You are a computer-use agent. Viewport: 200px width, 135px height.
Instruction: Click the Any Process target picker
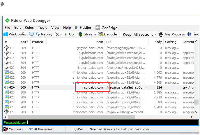(172, 34)
